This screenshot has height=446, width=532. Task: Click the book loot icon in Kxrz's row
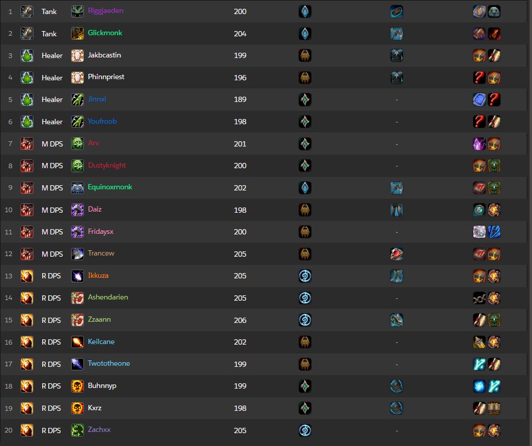tap(494, 408)
